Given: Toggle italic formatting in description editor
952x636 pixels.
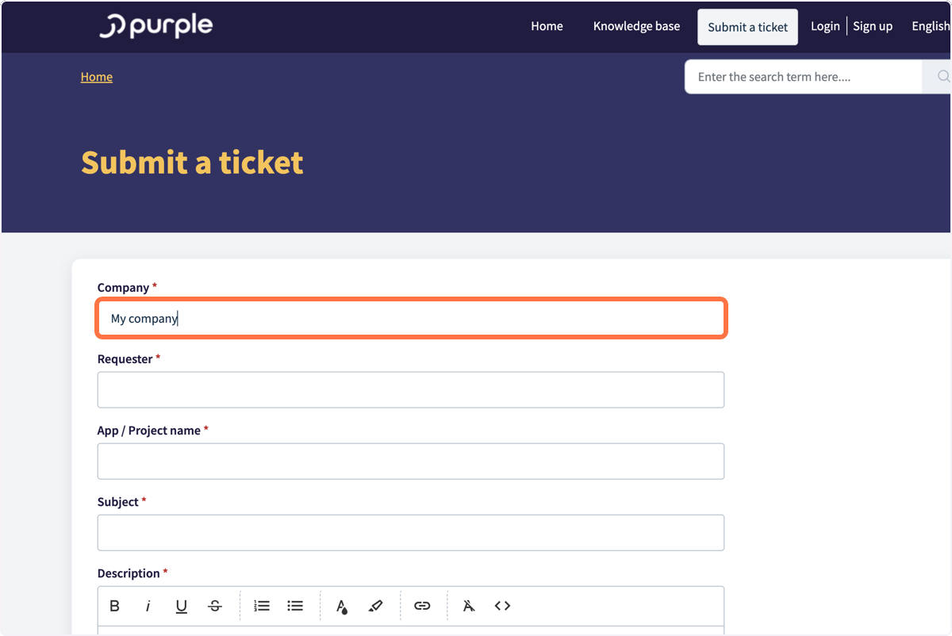Looking at the screenshot, I should pyautogui.click(x=148, y=606).
